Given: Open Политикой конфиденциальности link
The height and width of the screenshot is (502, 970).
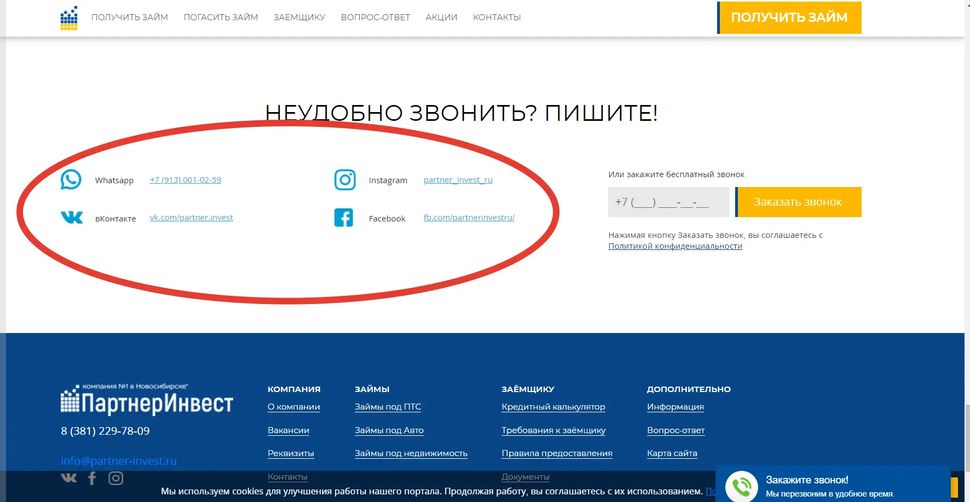Looking at the screenshot, I should coord(675,246).
